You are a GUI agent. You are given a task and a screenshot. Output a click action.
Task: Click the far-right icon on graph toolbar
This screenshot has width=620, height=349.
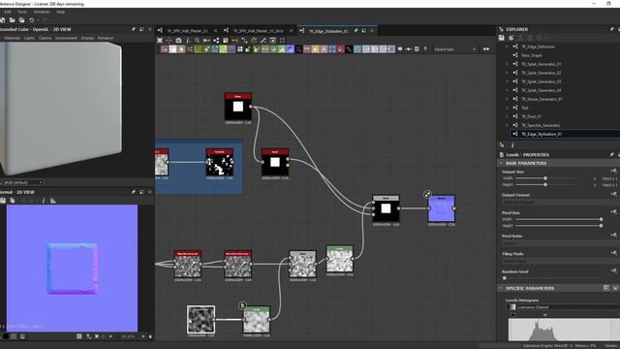[x=486, y=49]
